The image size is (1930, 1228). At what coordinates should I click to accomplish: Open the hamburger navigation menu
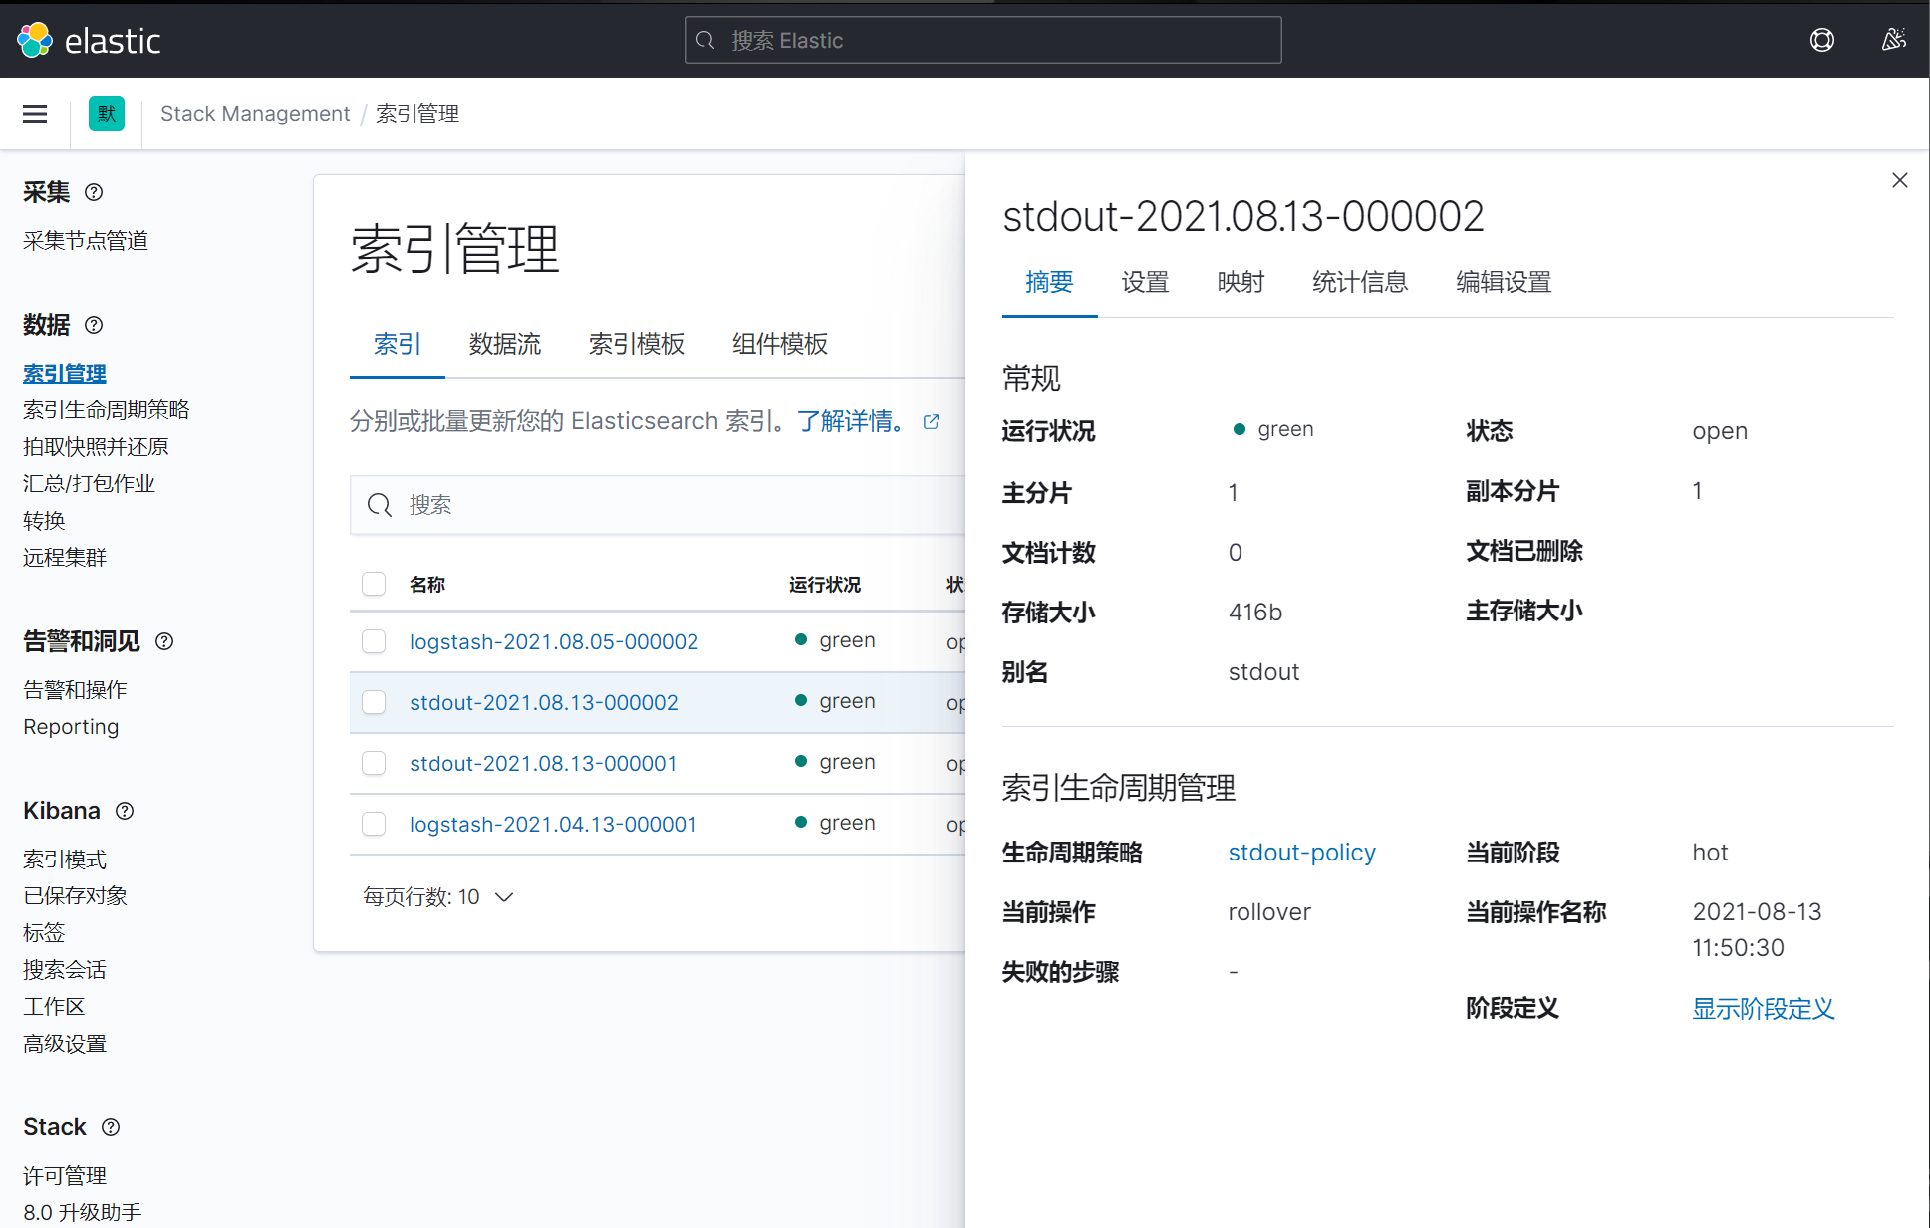pos(35,114)
